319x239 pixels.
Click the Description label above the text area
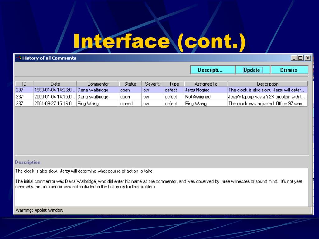click(28, 162)
